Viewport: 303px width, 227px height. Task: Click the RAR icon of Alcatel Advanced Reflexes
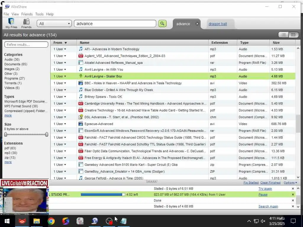[81, 63]
